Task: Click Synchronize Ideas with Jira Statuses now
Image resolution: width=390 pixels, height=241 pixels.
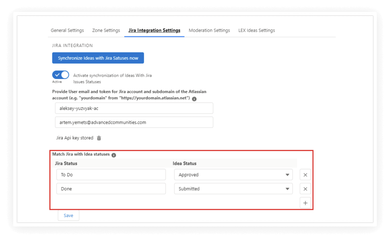Action: click(98, 58)
